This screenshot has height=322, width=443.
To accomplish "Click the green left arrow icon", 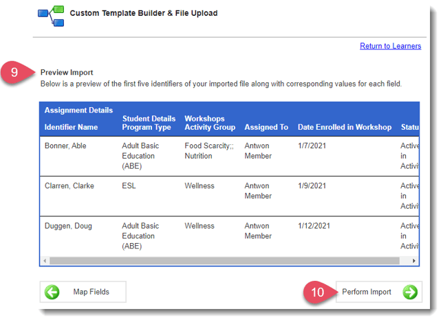I will tap(52, 292).
